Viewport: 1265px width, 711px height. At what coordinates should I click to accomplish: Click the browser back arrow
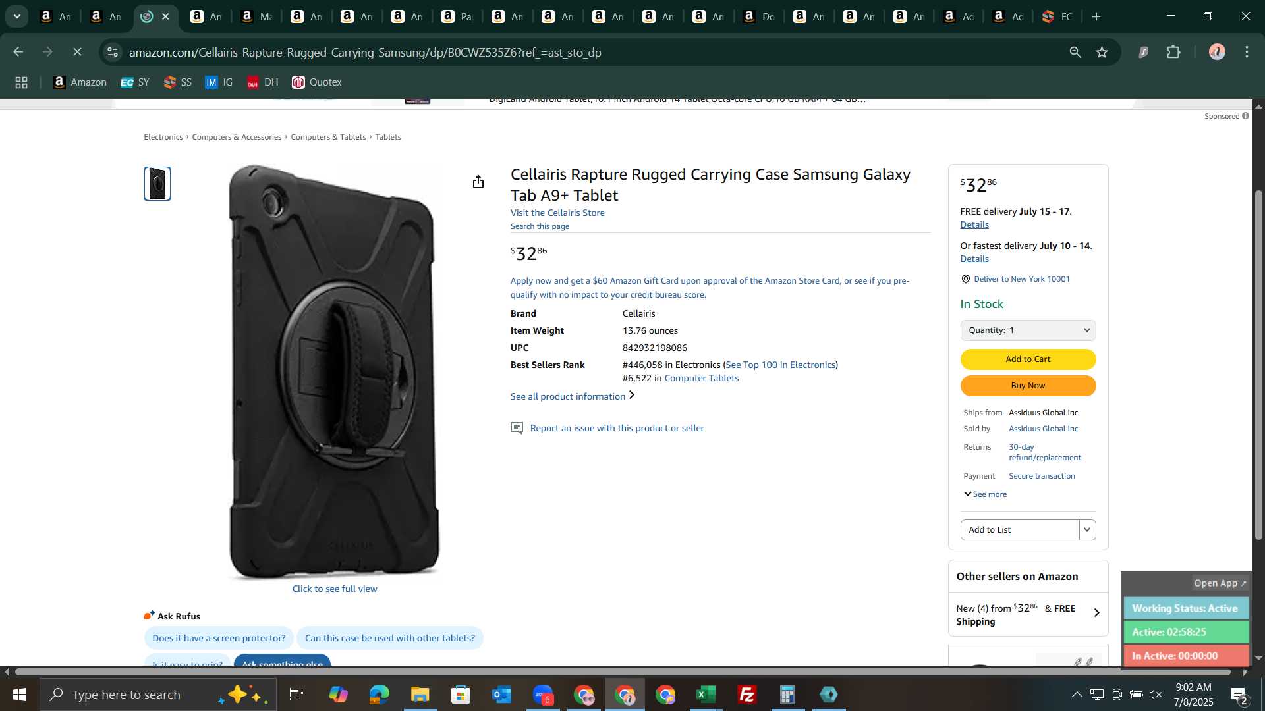pyautogui.click(x=18, y=52)
